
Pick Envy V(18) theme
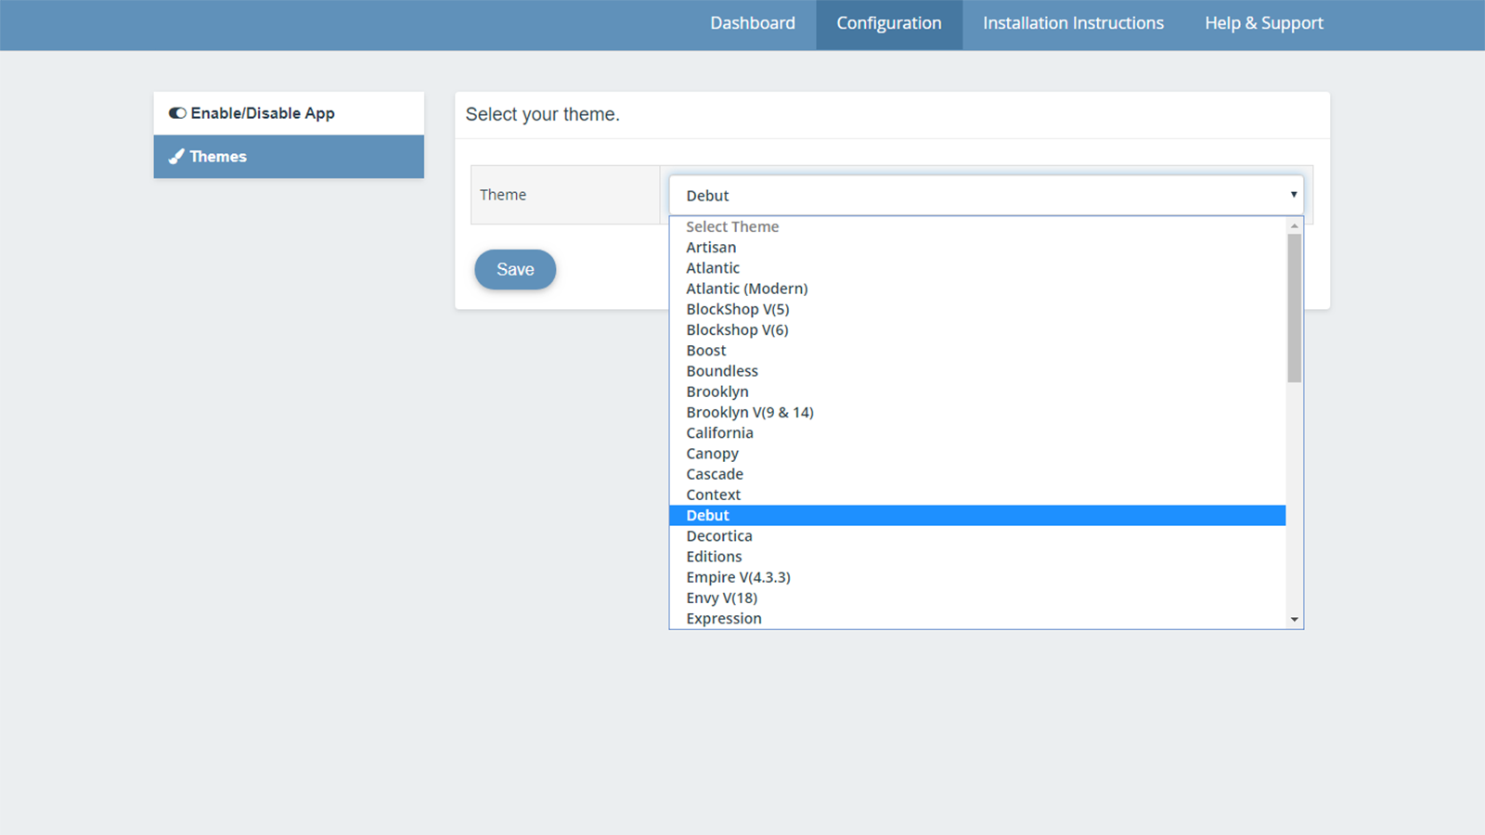click(977, 597)
